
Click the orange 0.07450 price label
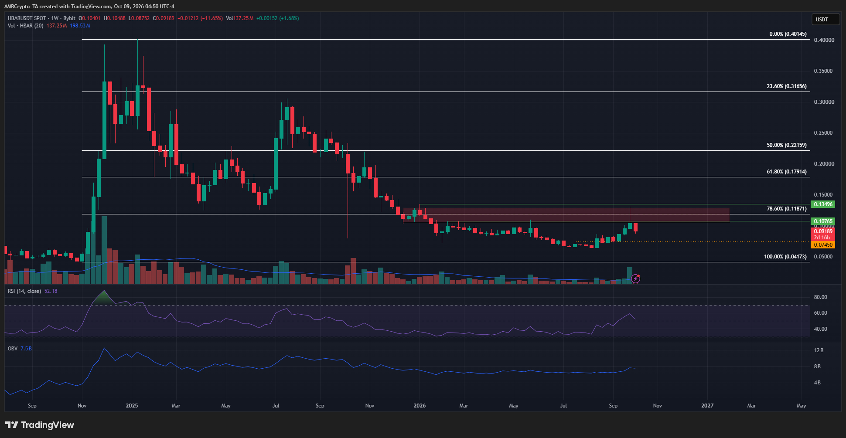(x=823, y=245)
